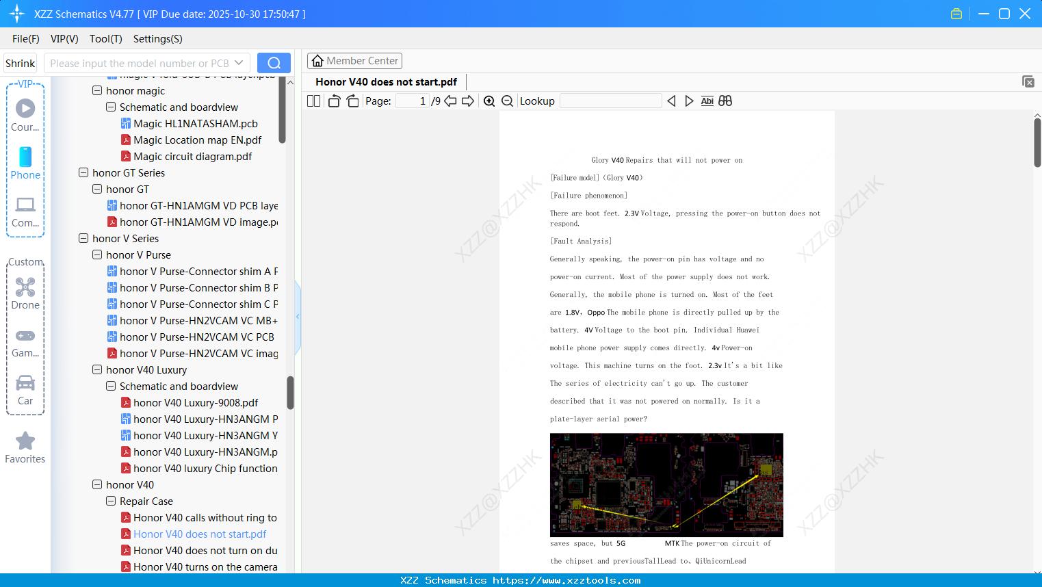Screen dimensions: 1042x587
Task: Collapse the left panel with splitter handle
Action: [298, 317]
